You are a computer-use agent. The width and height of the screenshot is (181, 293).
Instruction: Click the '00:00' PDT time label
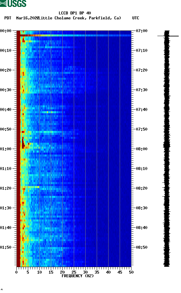[6, 31]
